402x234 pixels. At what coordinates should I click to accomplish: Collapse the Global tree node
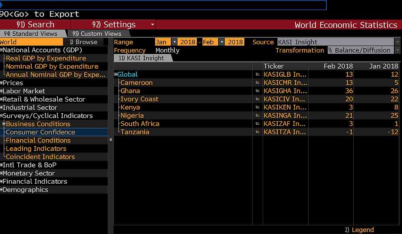point(116,75)
